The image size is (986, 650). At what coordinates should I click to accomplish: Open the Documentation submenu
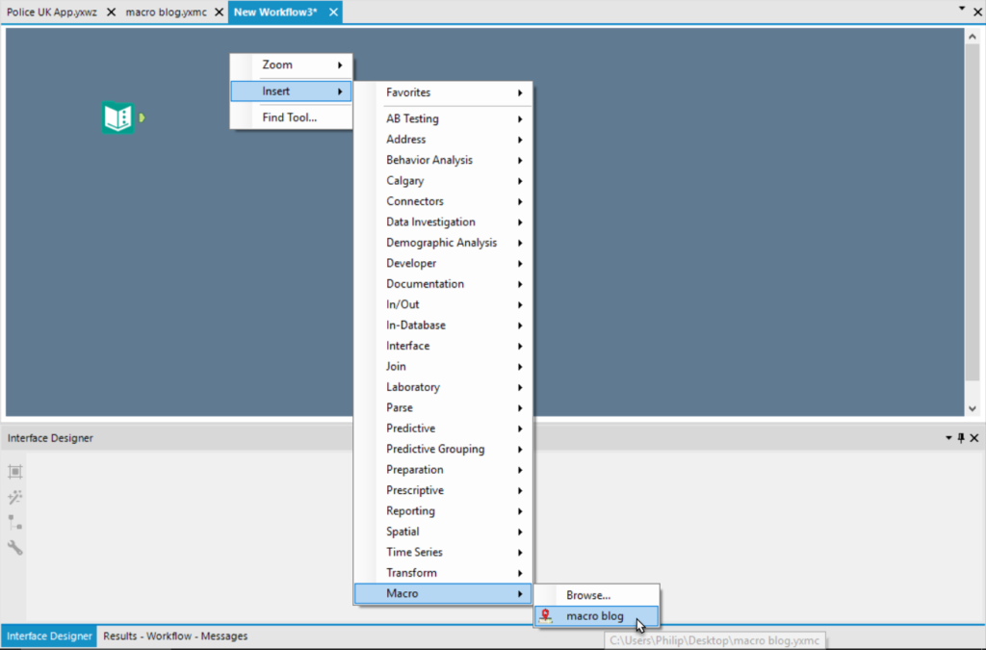point(443,284)
